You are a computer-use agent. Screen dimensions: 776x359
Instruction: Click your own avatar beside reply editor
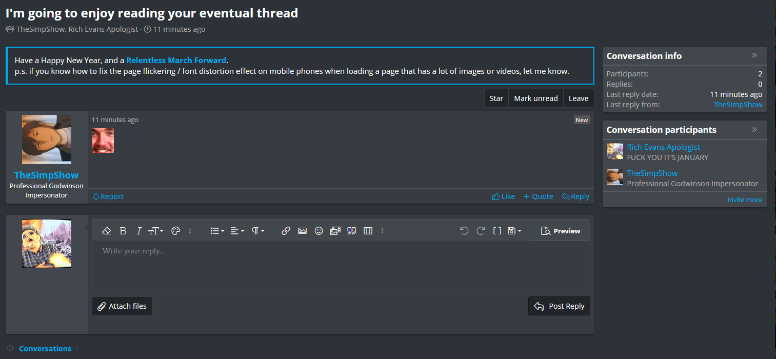47,244
